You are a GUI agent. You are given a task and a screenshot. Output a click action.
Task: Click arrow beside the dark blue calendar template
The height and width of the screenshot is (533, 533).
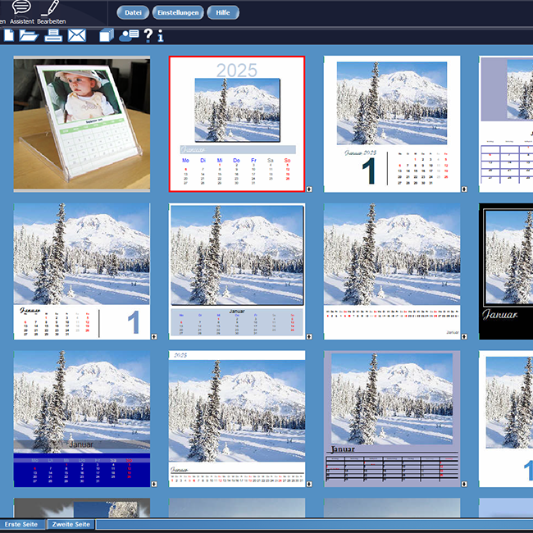coord(154,484)
